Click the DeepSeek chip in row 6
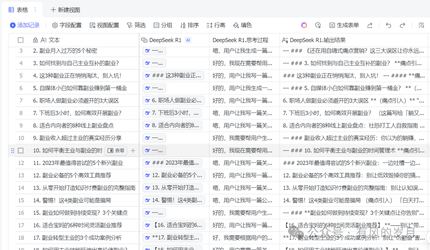Screen dimensions: 430x250 [154, 88]
